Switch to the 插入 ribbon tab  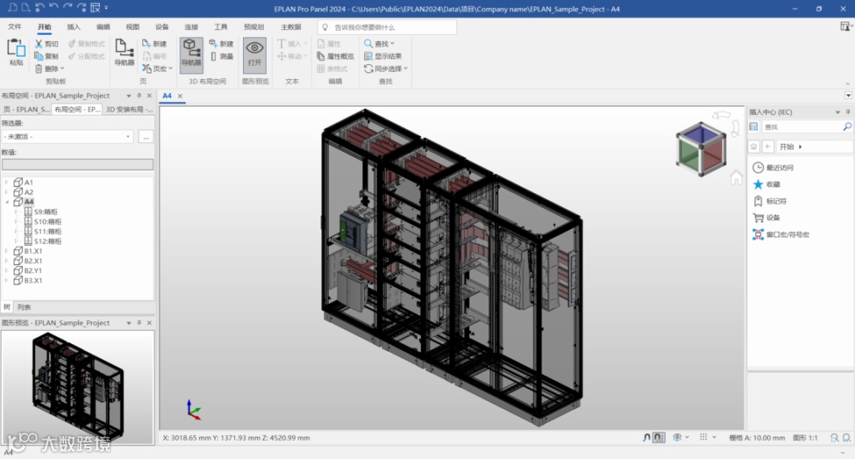tap(74, 27)
